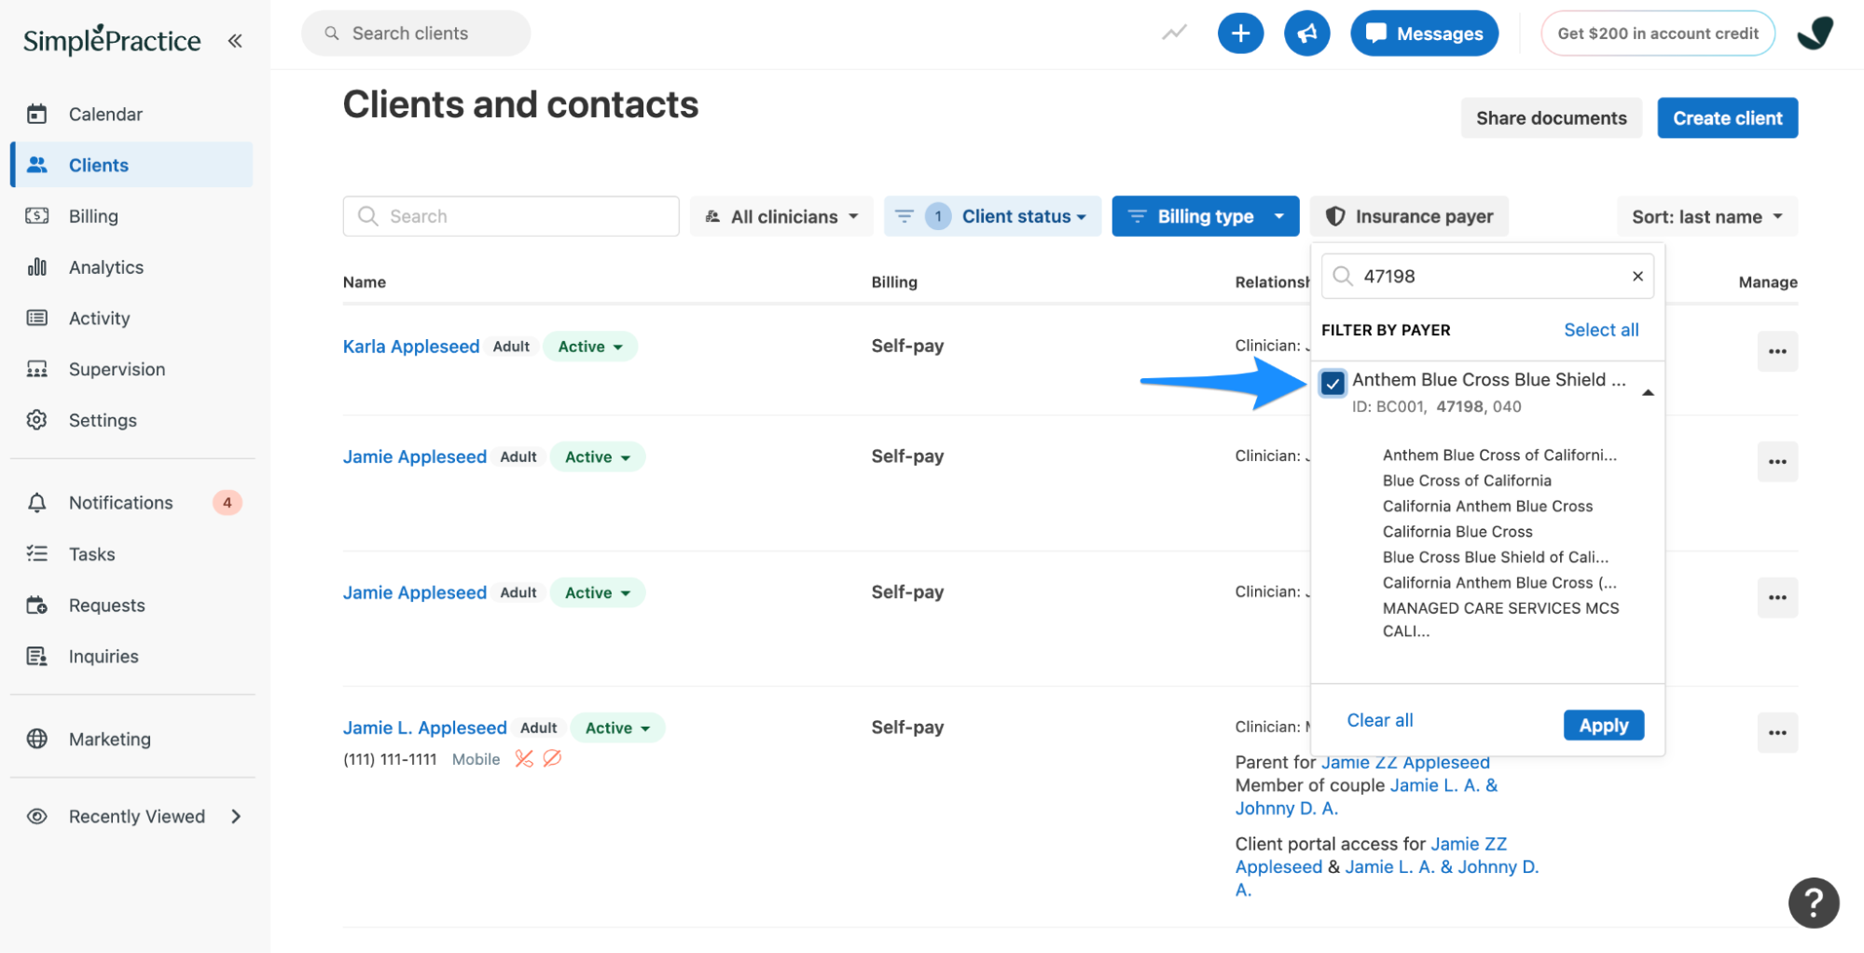1864x953 pixels.
Task: Click the payer search field containing 47198
Action: (x=1487, y=276)
